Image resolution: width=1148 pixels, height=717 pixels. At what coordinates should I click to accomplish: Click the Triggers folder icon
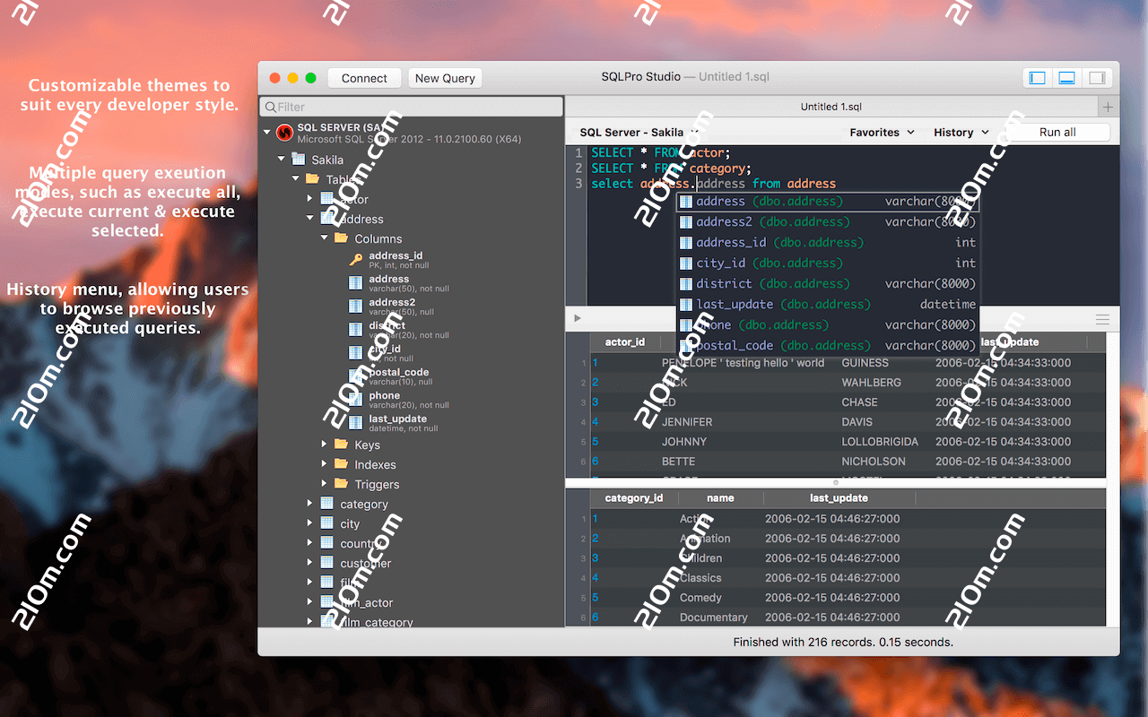340,484
